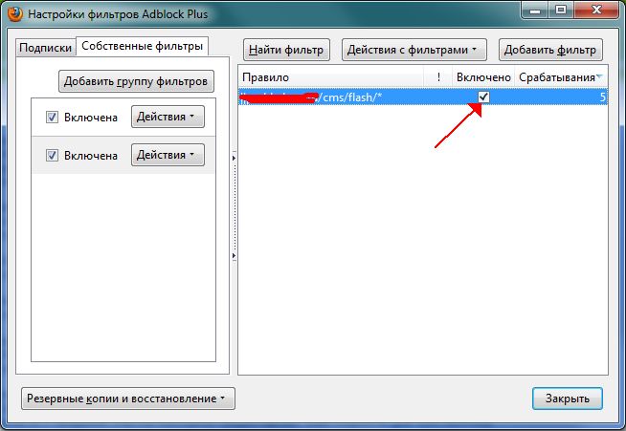Click the Firefox icon in the title bar
Screen dimensions: 626x431
coord(14,13)
